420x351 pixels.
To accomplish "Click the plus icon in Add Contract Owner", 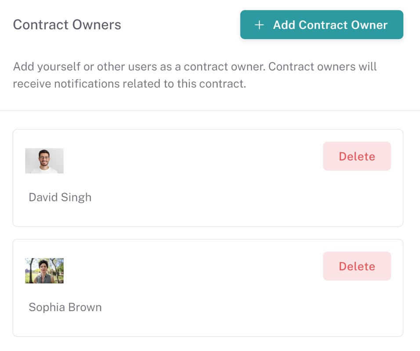I will (x=260, y=25).
